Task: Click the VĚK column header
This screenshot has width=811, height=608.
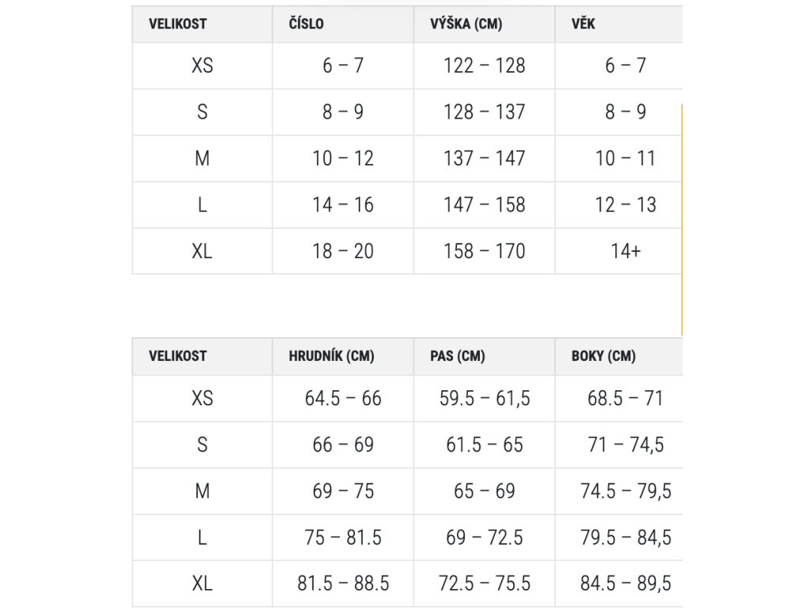Action: (x=583, y=24)
